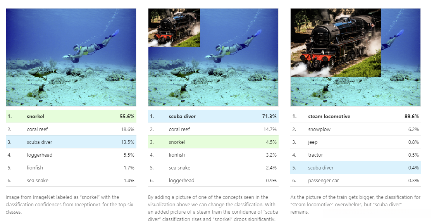Select the scuba diver row showing 0.4%
The image size is (434, 221).
[x=355, y=167]
